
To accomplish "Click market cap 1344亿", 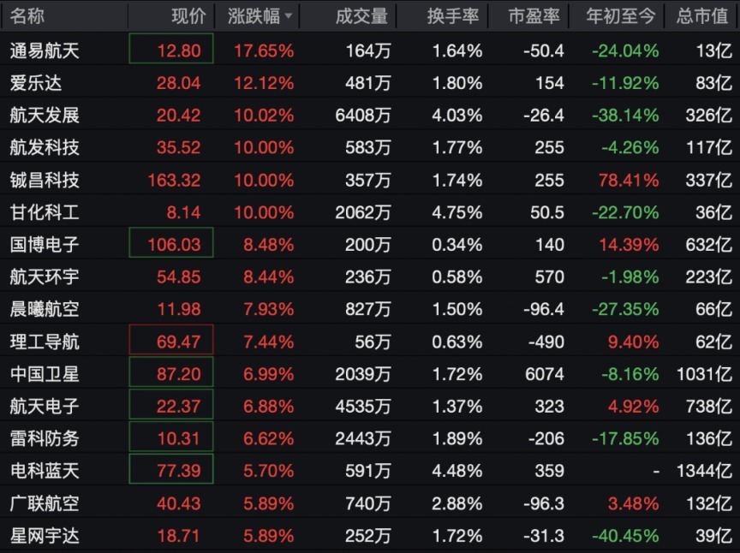I will tap(704, 471).
